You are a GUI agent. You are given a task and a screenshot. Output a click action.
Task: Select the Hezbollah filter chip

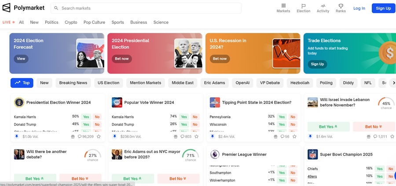[x=300, y=83]
